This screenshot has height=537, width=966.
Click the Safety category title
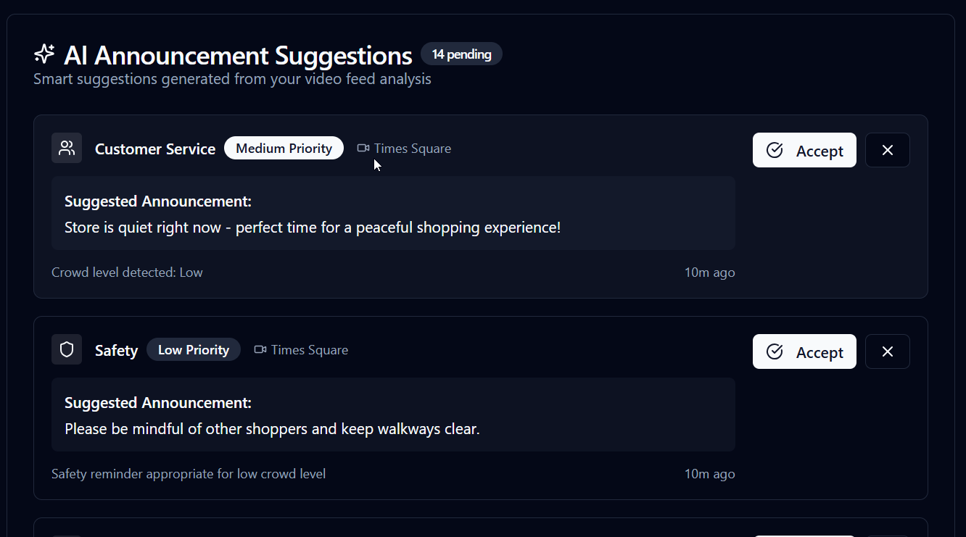point(116,351)
